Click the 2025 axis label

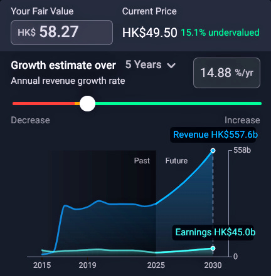point(156,265)
